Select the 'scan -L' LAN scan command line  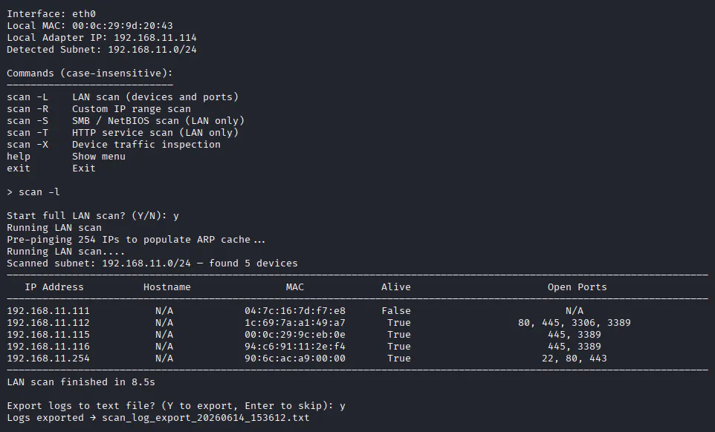(x=123, y=97)
